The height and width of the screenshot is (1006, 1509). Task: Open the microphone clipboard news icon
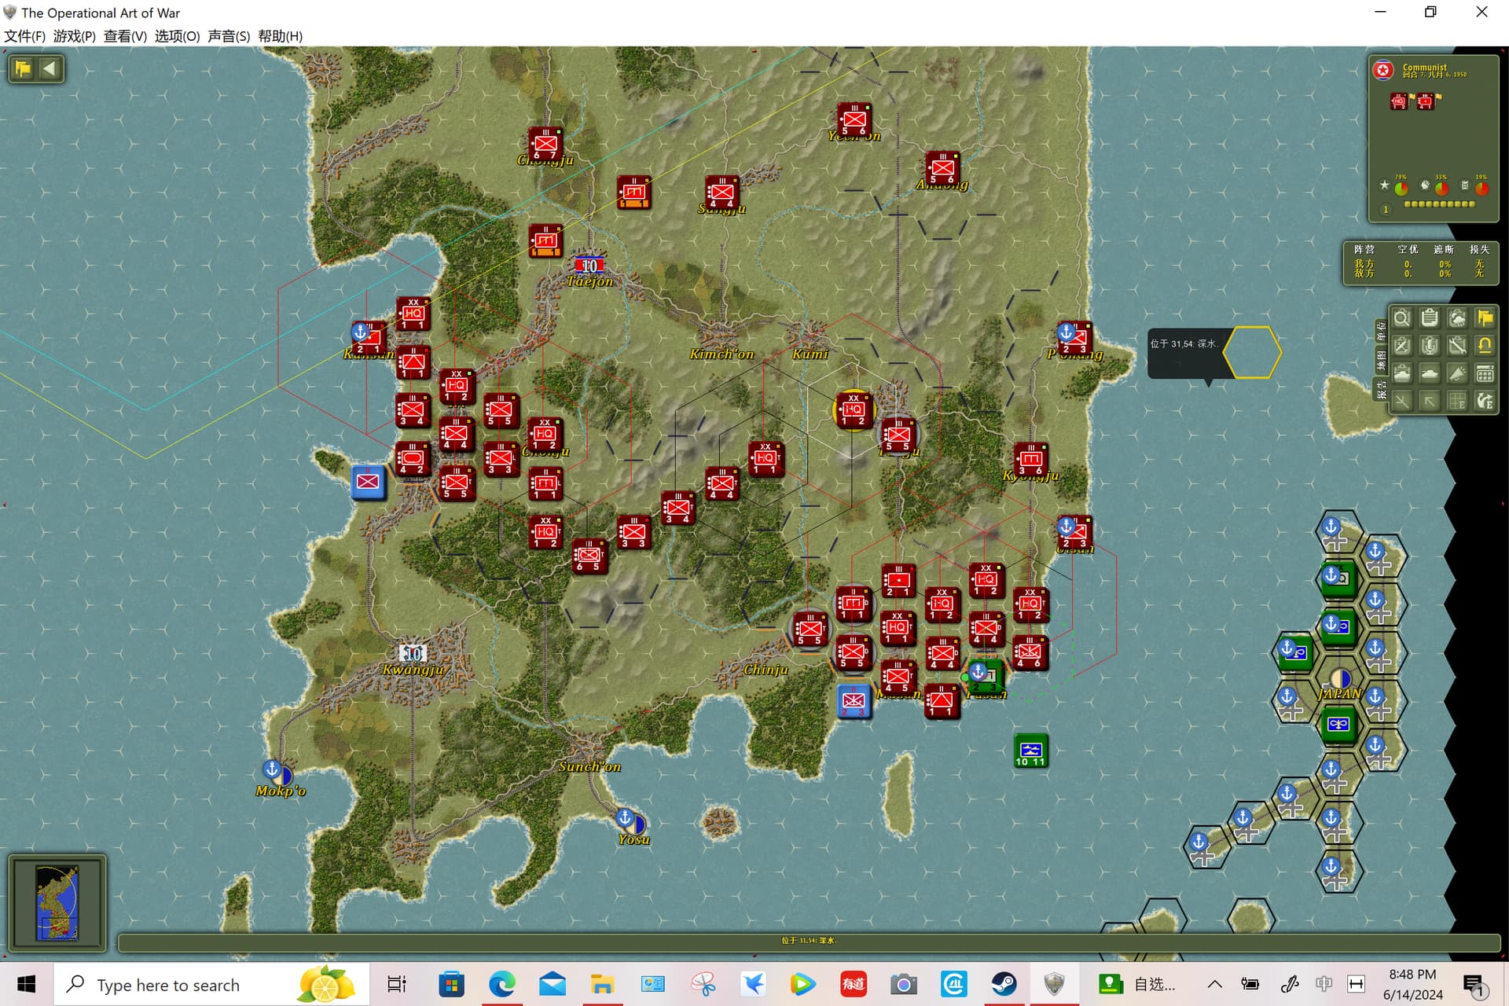click(1430, 346)
